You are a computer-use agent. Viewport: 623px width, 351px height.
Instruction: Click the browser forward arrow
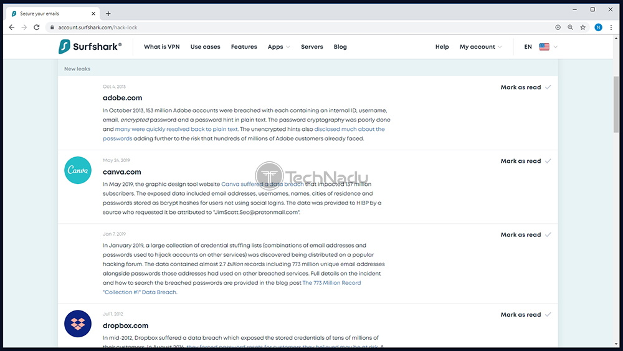pyautogui.click(x=24, y=27)
